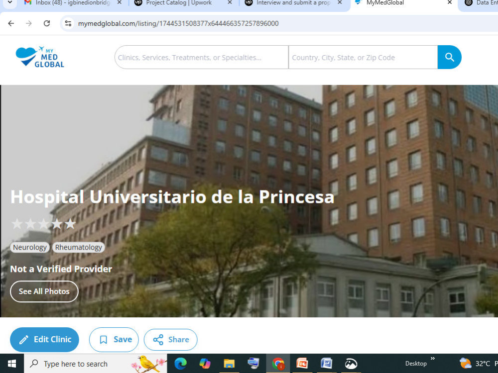This screenshot has width=498, height=373.
Task: Click the MyMedGlobal logo
Action: click(x=40, y=57)
